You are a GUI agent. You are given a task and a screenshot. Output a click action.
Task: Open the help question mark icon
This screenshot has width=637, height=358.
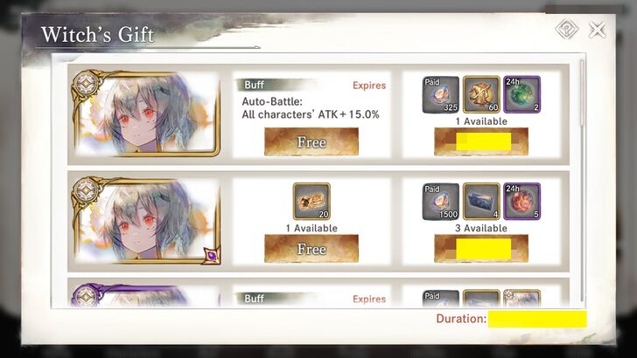click(567, 29)
